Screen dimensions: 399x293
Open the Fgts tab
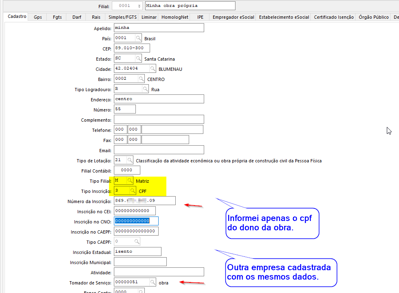57,17
